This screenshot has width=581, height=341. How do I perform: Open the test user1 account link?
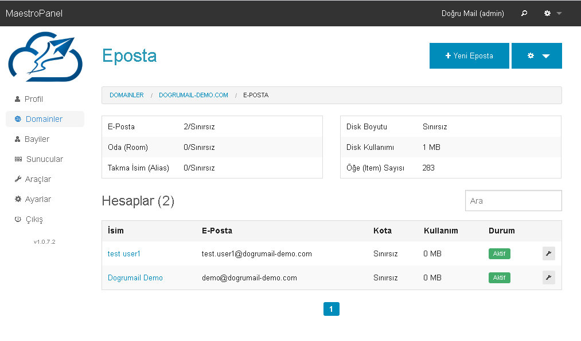124,254
